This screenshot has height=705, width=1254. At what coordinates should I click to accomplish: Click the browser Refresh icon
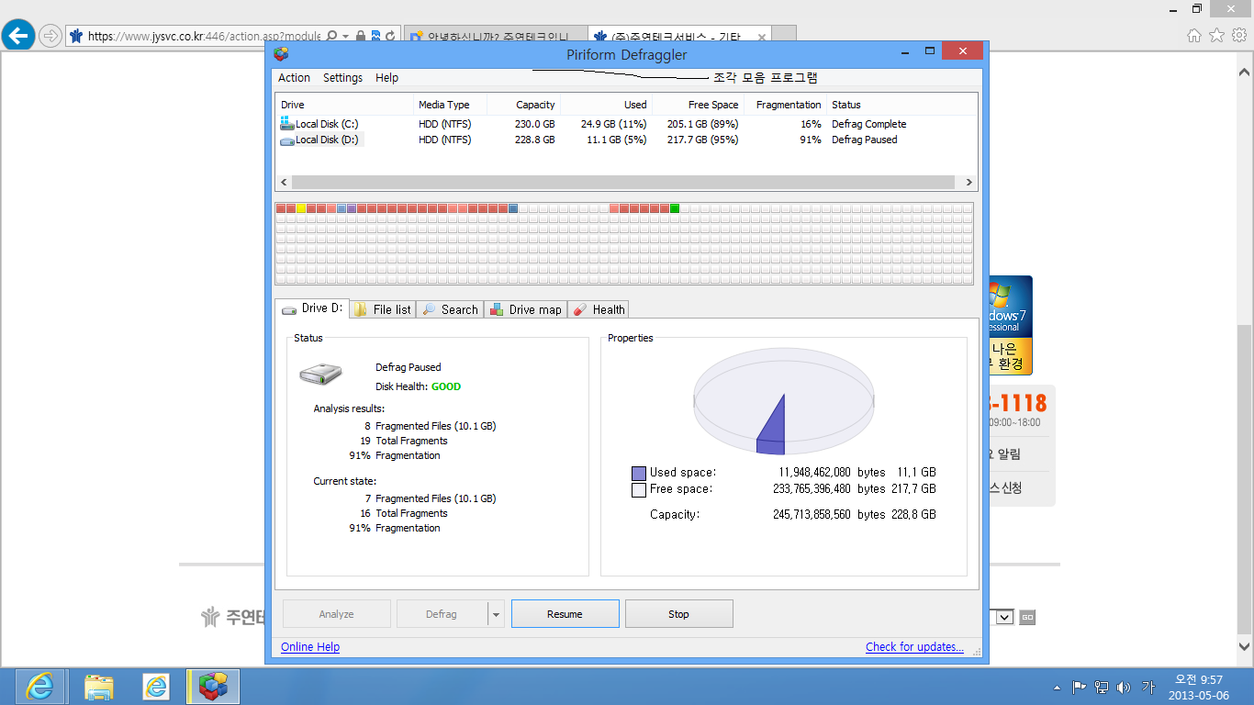tap(390, 36)
